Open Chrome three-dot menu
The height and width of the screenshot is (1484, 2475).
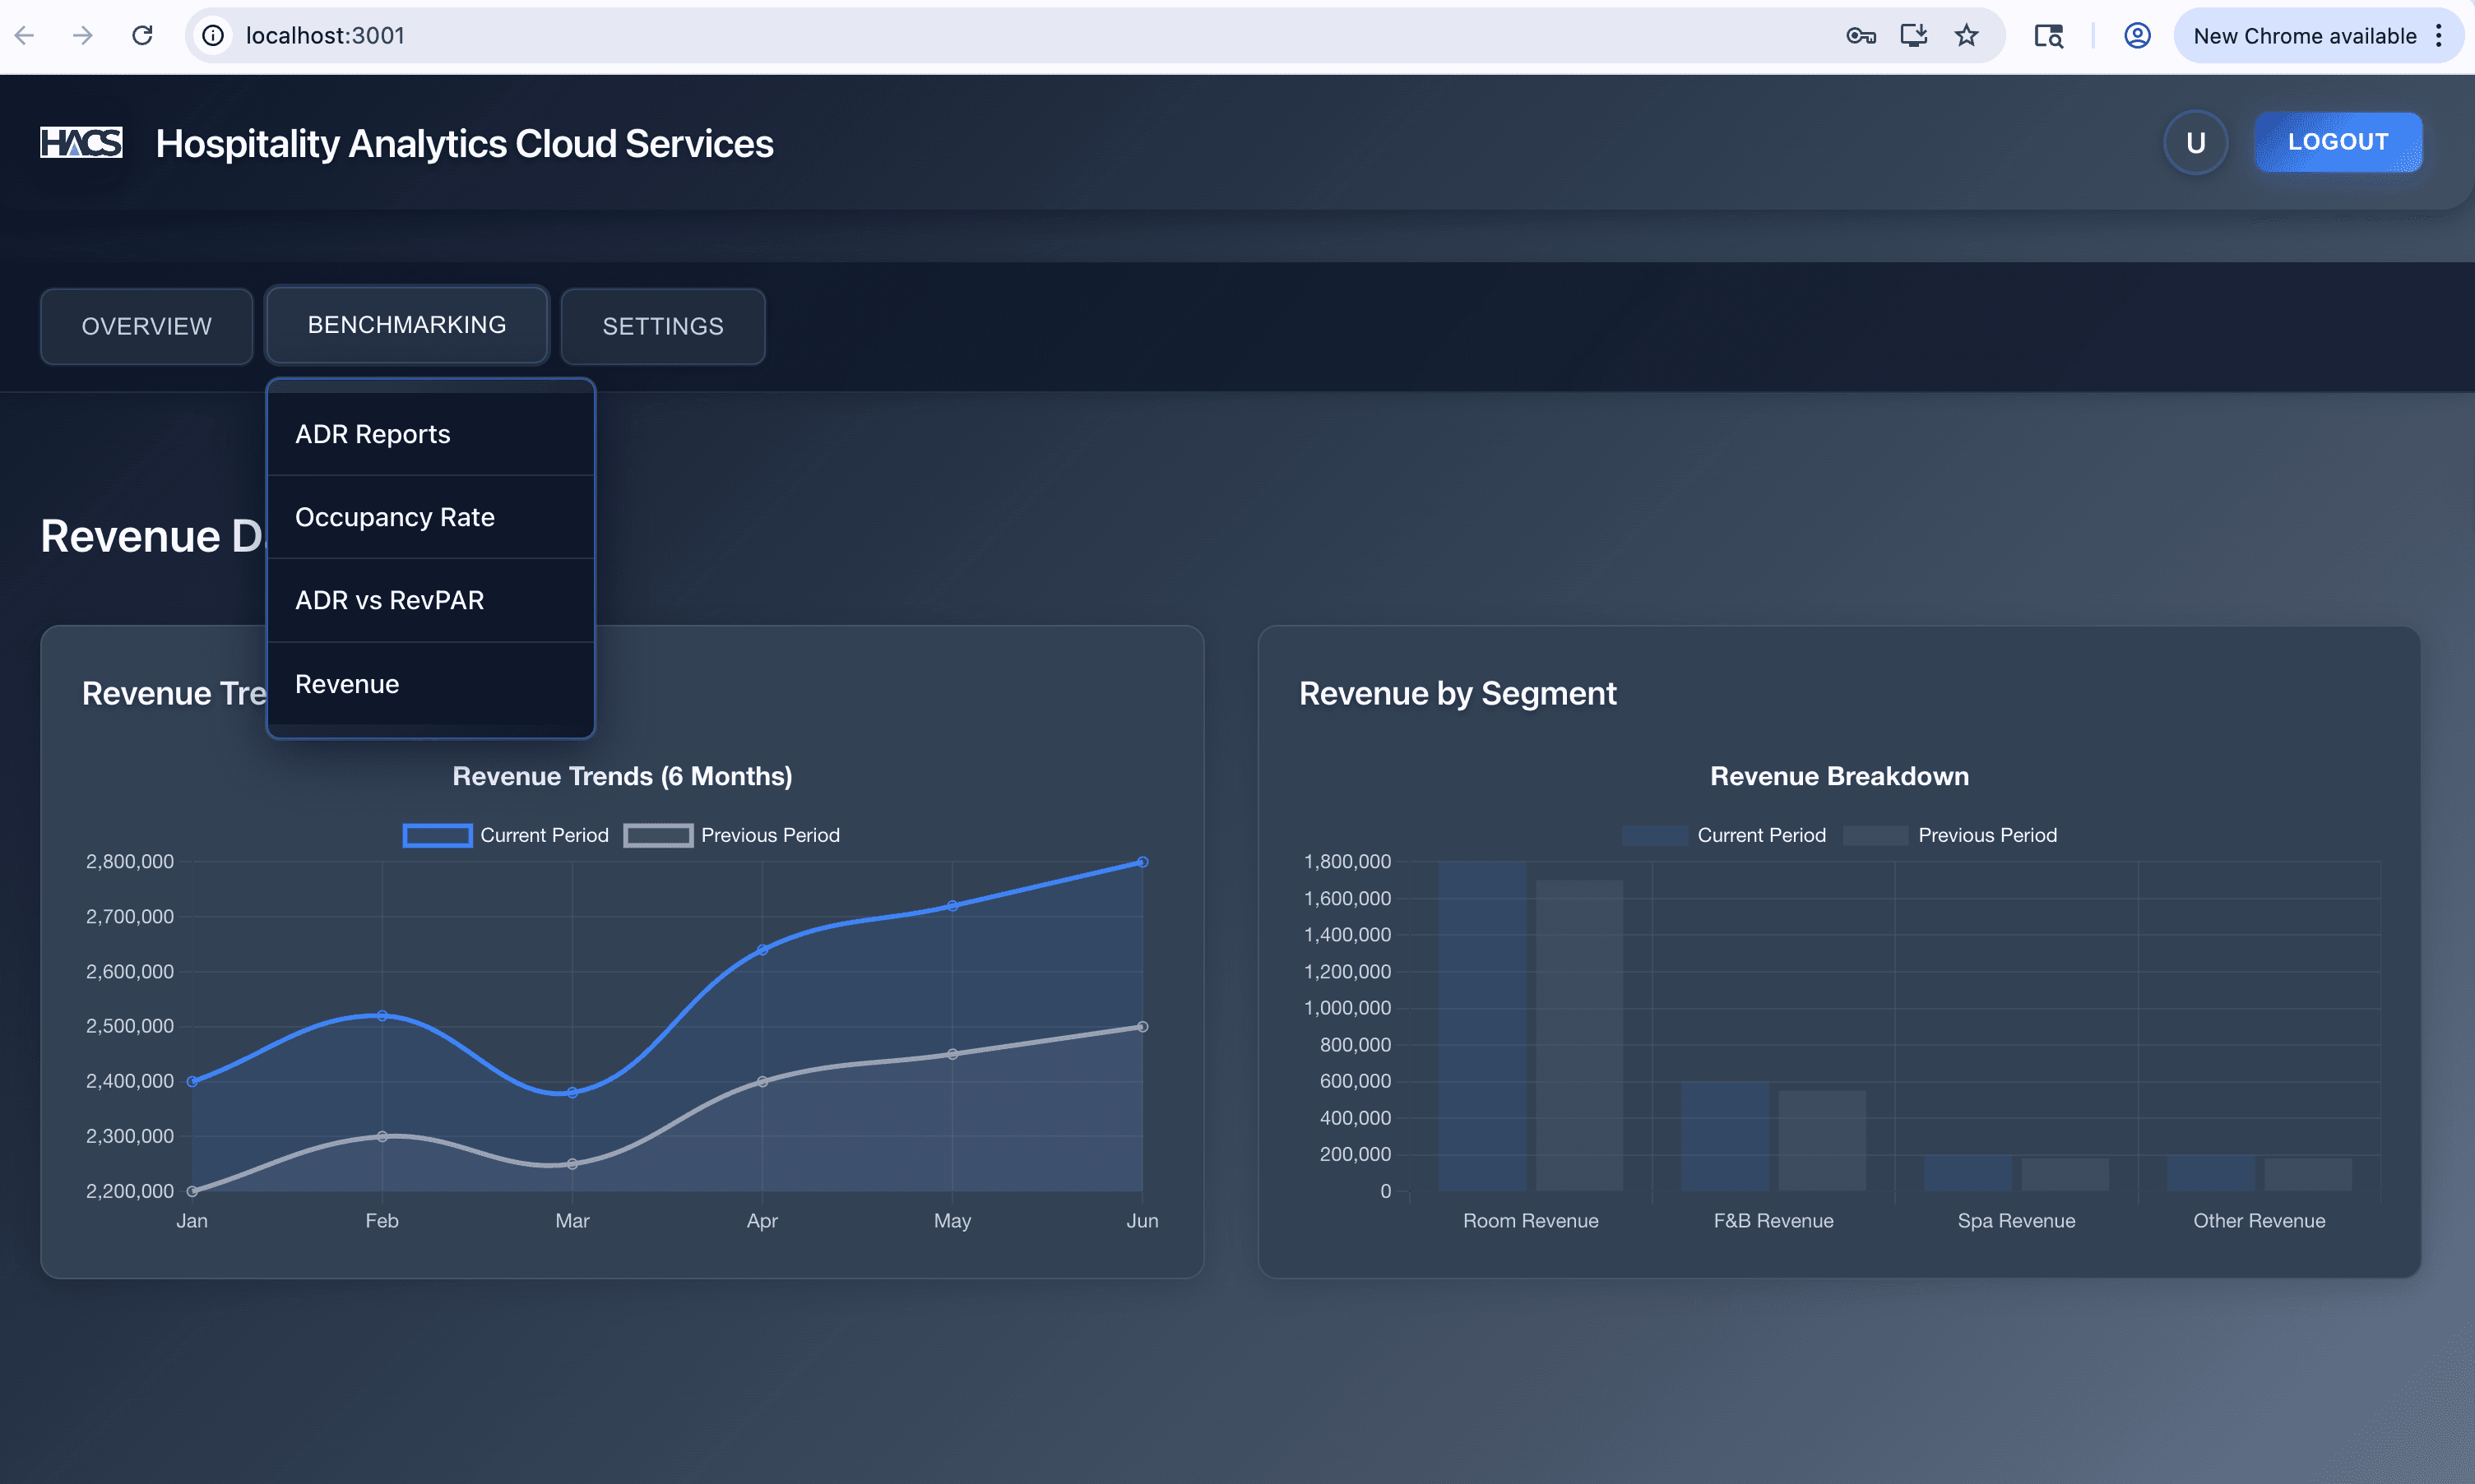[2439, 36]
